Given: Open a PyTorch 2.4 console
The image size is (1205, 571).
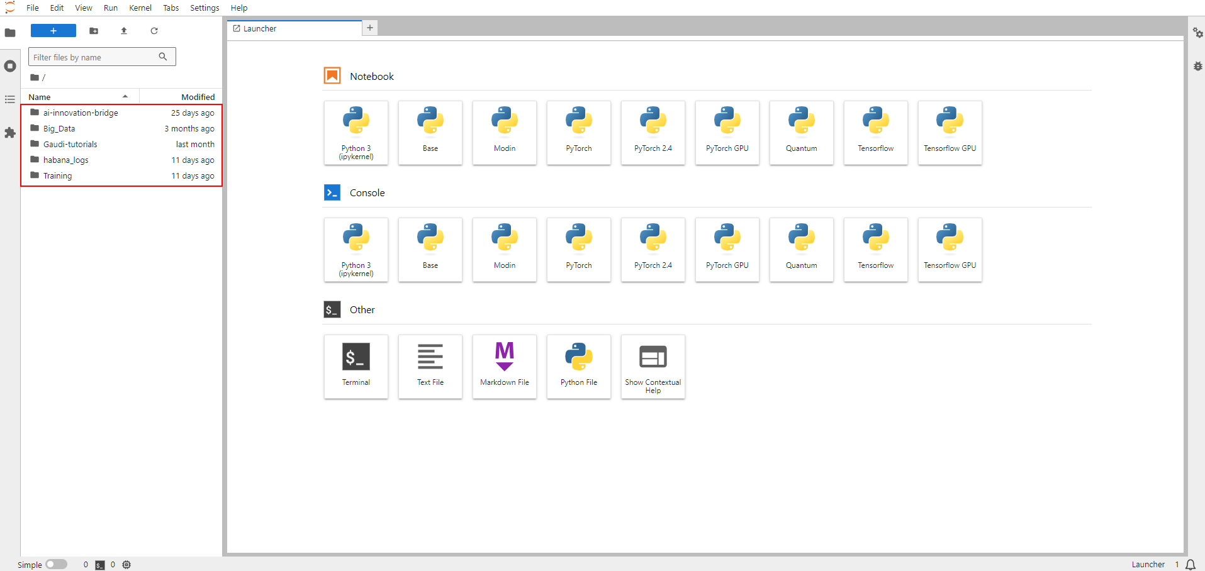Looking at the screenshot, I should pos(653,250).
